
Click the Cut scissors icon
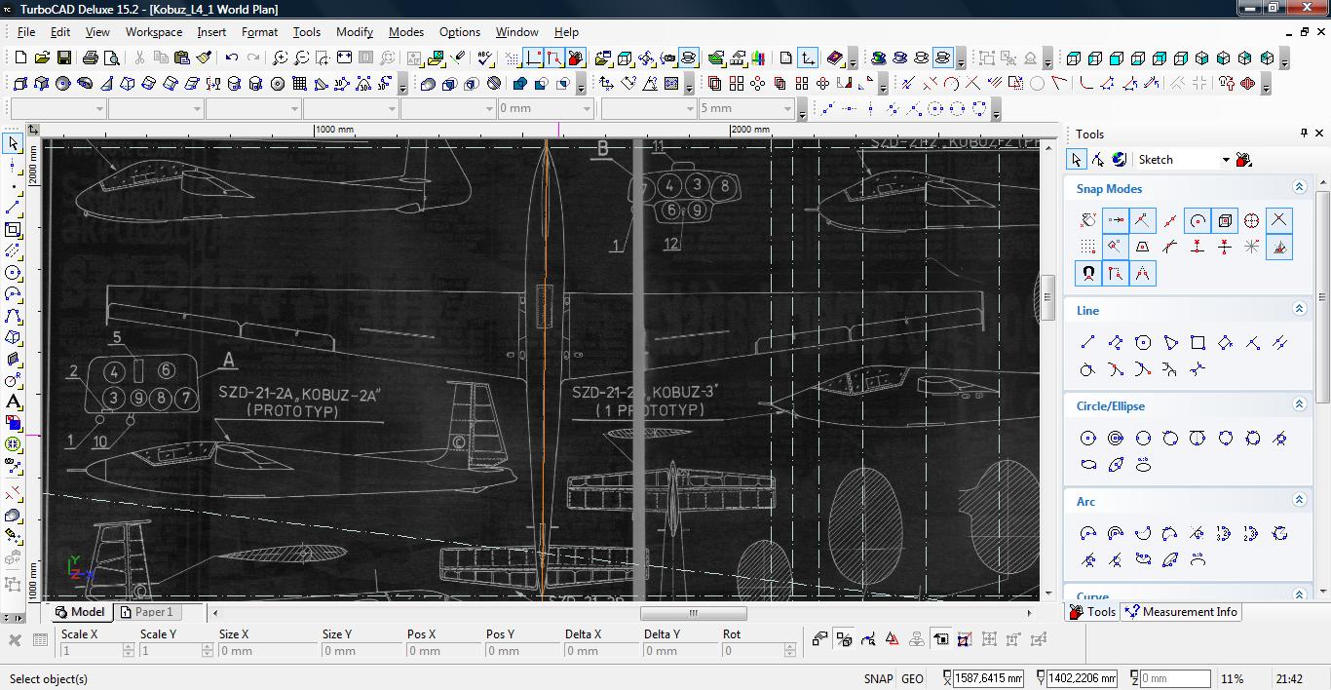pos(139,58)
